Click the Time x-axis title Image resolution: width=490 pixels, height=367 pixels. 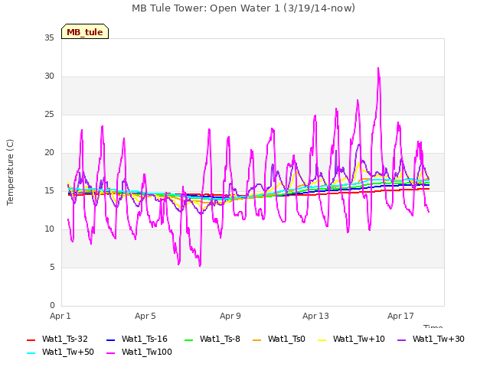tap(433, 326)
